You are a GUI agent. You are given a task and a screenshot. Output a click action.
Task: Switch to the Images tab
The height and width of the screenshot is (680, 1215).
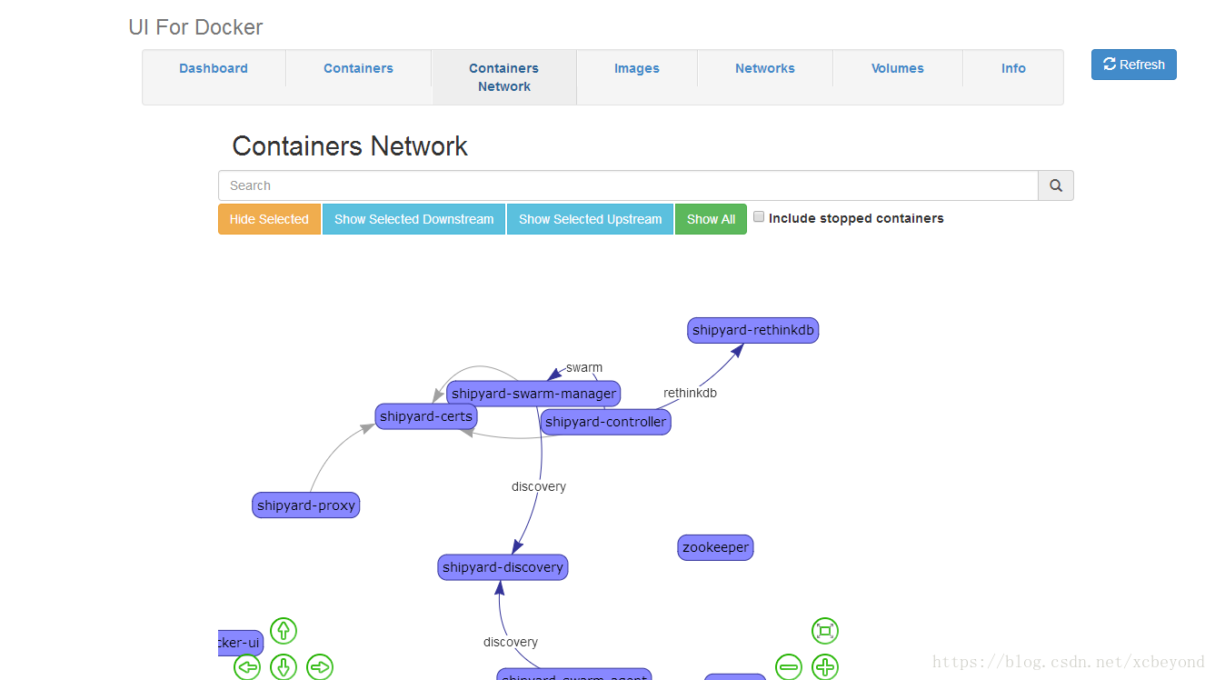pyautogui.click(x=636, y=68)
